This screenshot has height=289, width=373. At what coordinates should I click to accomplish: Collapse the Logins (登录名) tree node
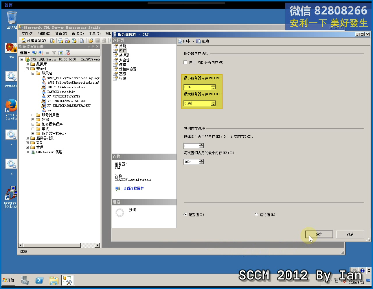pyautogui.click(x=33, y=73)
